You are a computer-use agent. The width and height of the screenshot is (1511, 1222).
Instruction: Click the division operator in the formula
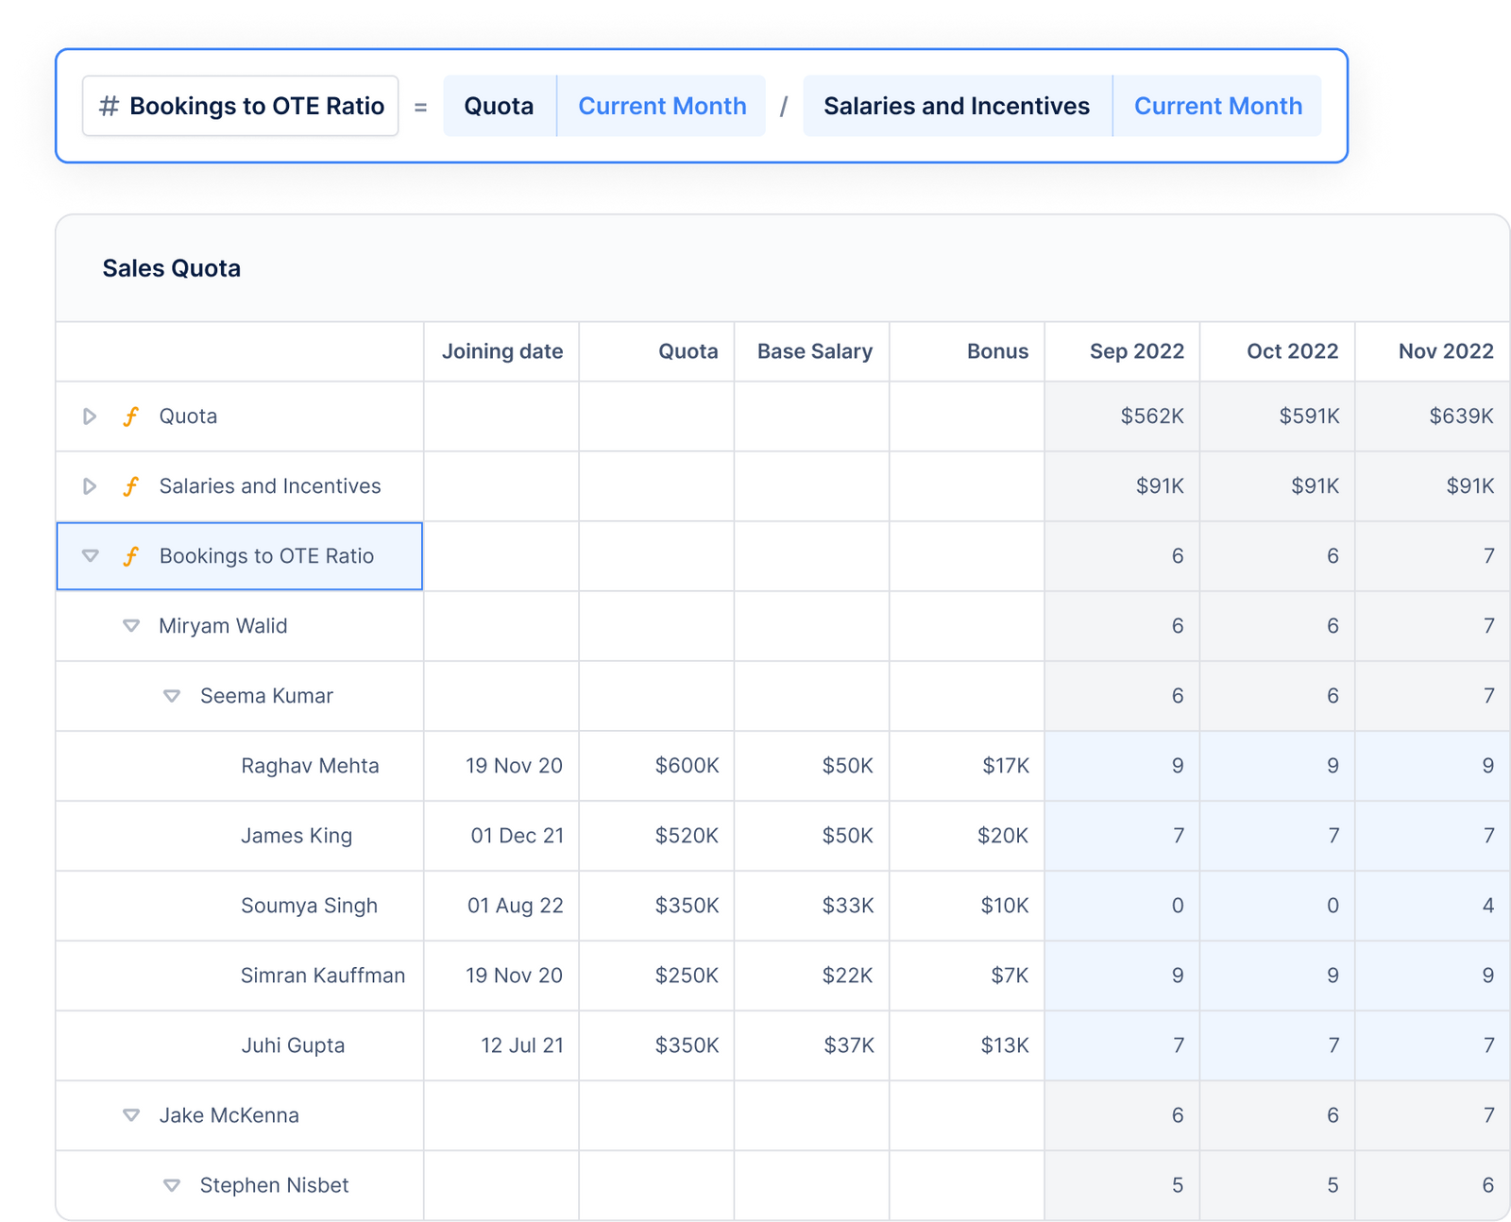point(785,106)
